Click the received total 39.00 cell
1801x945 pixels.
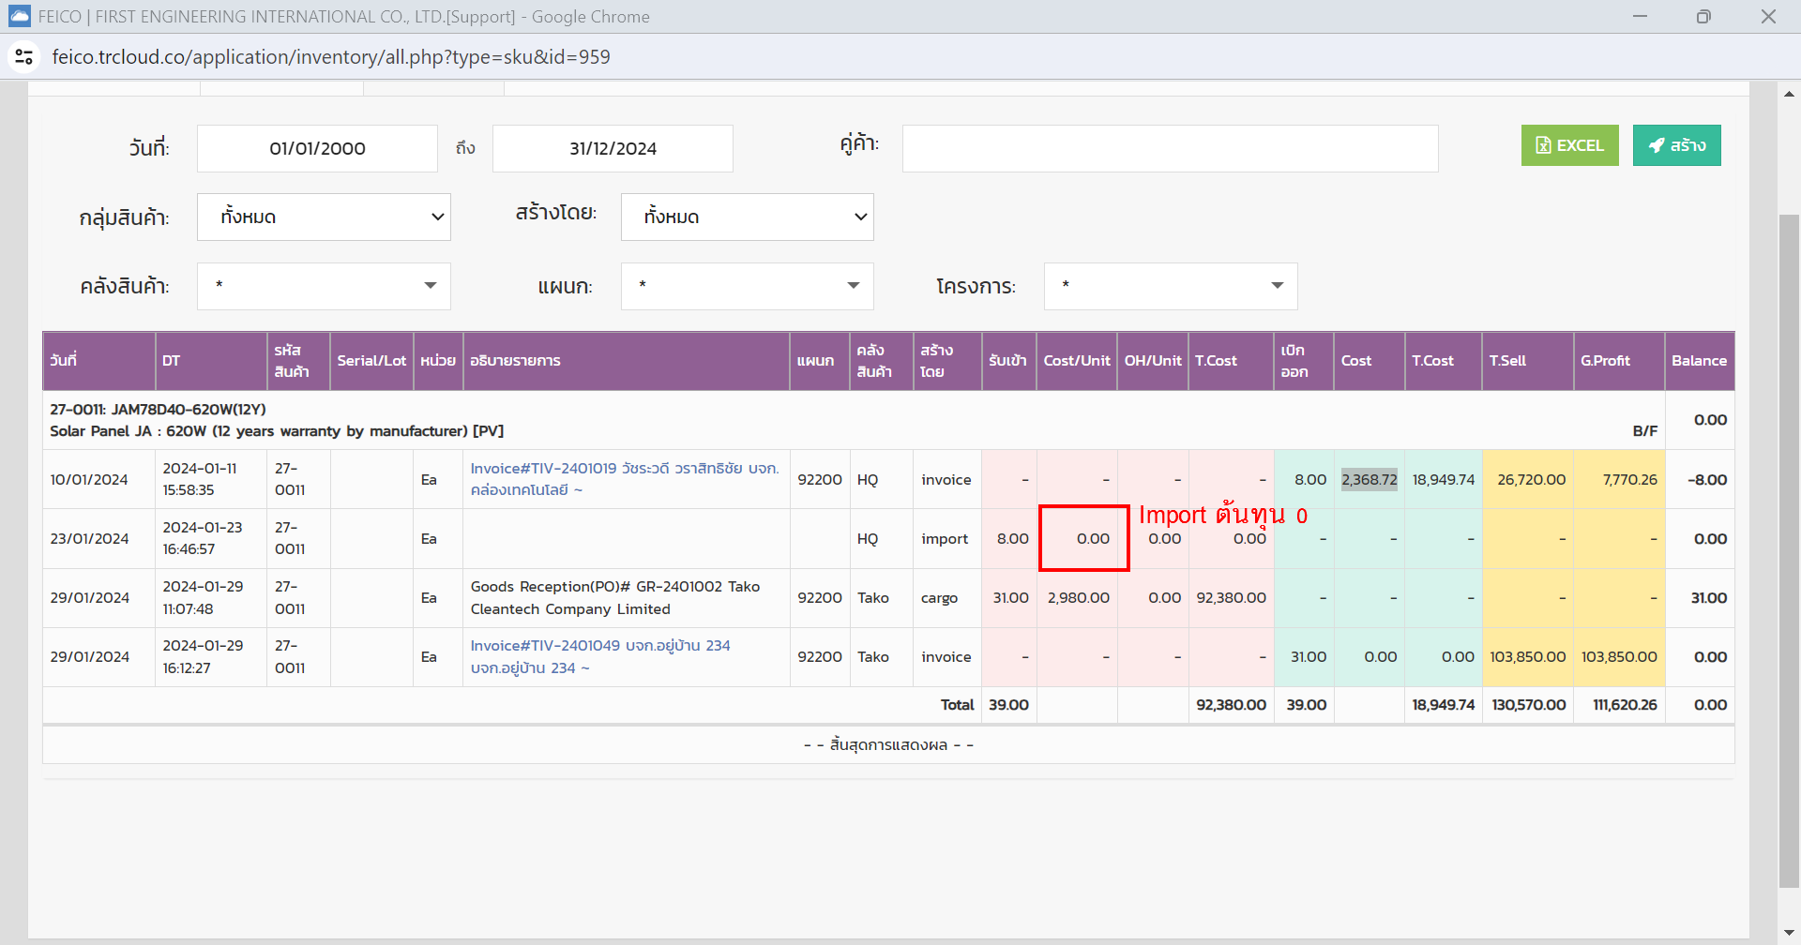(x=1008, y=705)
